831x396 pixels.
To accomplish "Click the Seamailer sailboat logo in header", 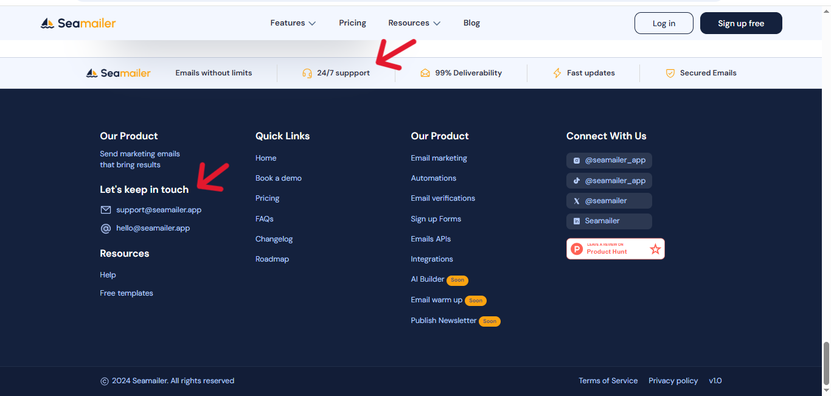I will point(47,24).
